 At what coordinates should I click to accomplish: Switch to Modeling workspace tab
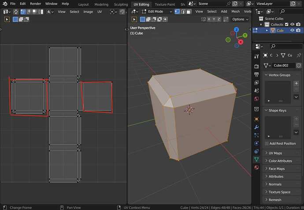pos(101,4)
